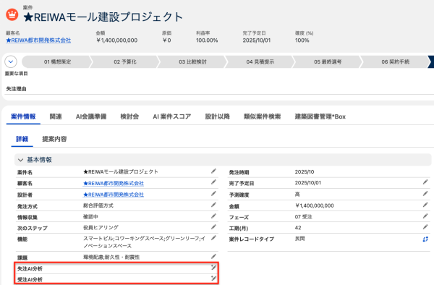
Task: Open the 検討会 tab
Action: [129, 116]
